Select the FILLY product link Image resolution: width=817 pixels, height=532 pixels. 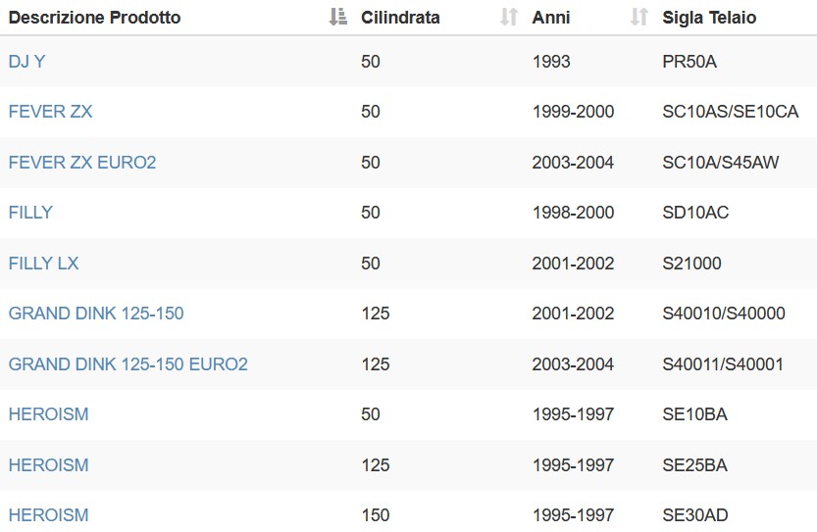(x=30, y=213)
